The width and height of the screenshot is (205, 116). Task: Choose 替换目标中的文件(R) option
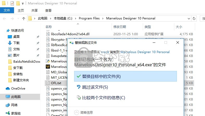[x=125, y=76]
